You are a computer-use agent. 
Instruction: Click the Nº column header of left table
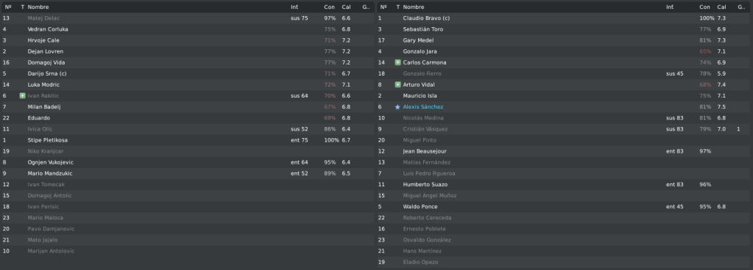(x=7, y=7)
